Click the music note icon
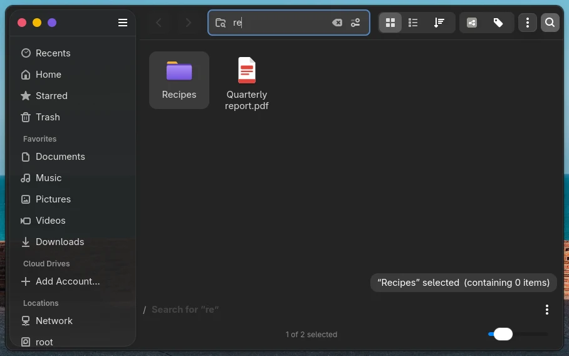Image resolution: width=569 pixels, height=356 pixels. [26, 178]
